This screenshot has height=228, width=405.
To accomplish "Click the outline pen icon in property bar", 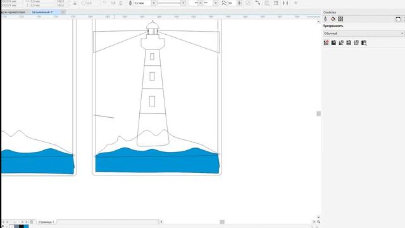I will (130, 3).
